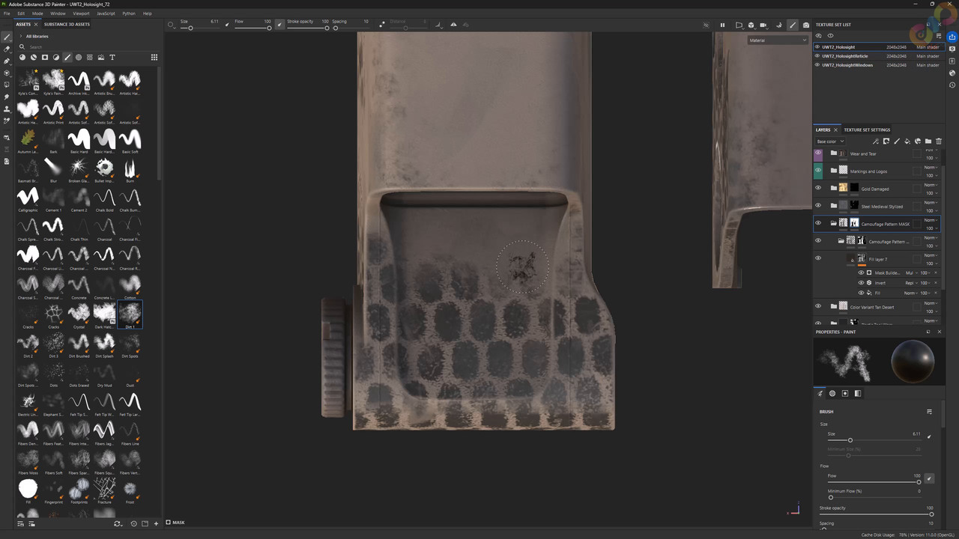959x539 pixels.
Task: Add a paint layer in Layers toolbar
Action: 897,141
